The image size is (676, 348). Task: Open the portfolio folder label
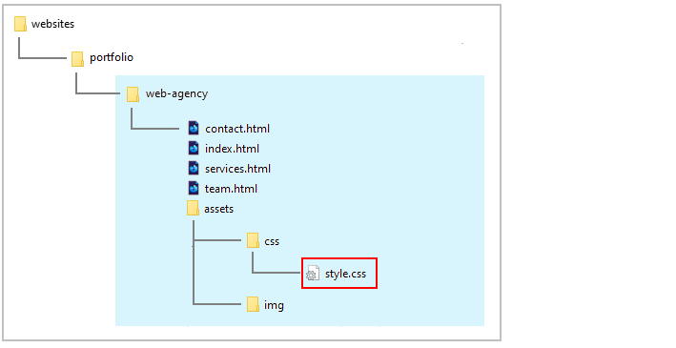pos(112,58)
